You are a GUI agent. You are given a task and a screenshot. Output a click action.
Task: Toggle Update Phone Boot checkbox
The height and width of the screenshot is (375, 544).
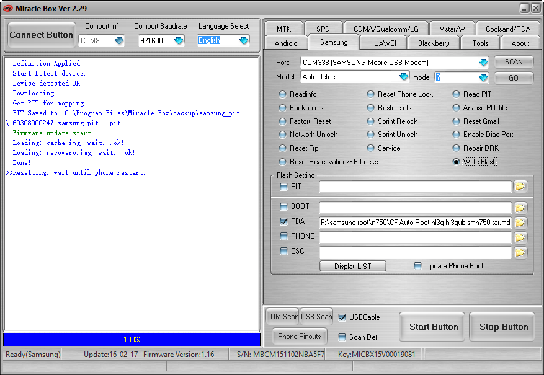point(417,266)
